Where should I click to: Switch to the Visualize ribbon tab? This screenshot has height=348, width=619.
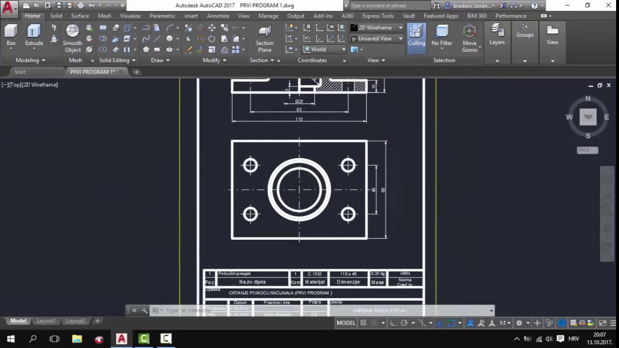click(x=130, y=16)
